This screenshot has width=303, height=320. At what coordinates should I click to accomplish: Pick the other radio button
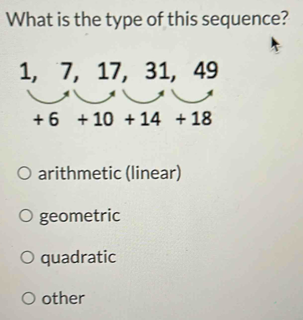(28, 298)
